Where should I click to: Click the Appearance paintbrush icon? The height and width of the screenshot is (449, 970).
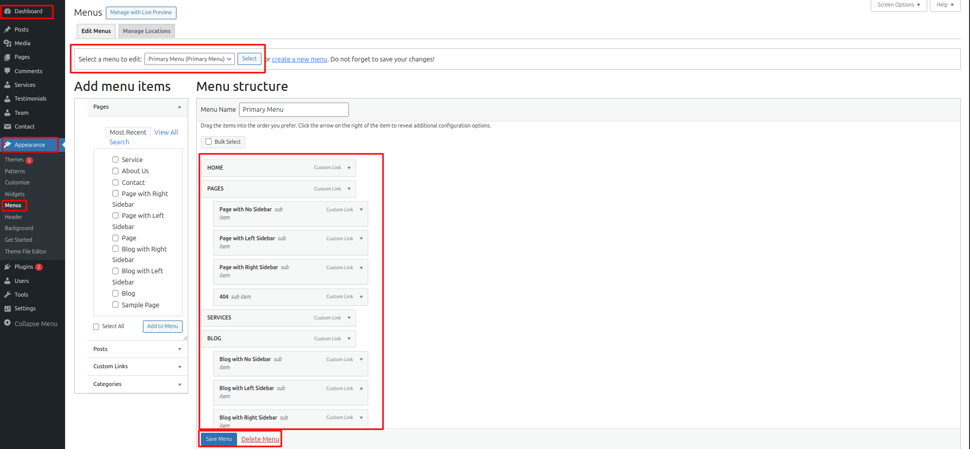[8, 145]
